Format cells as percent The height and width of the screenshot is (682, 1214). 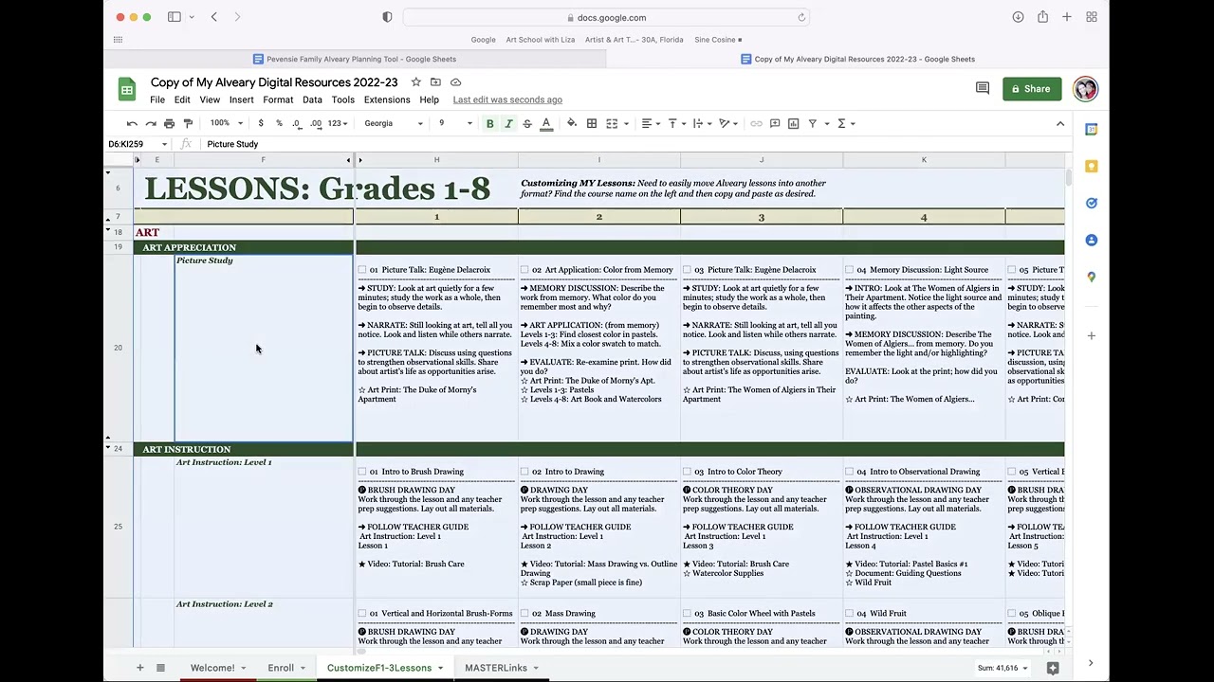pos(279,123)
